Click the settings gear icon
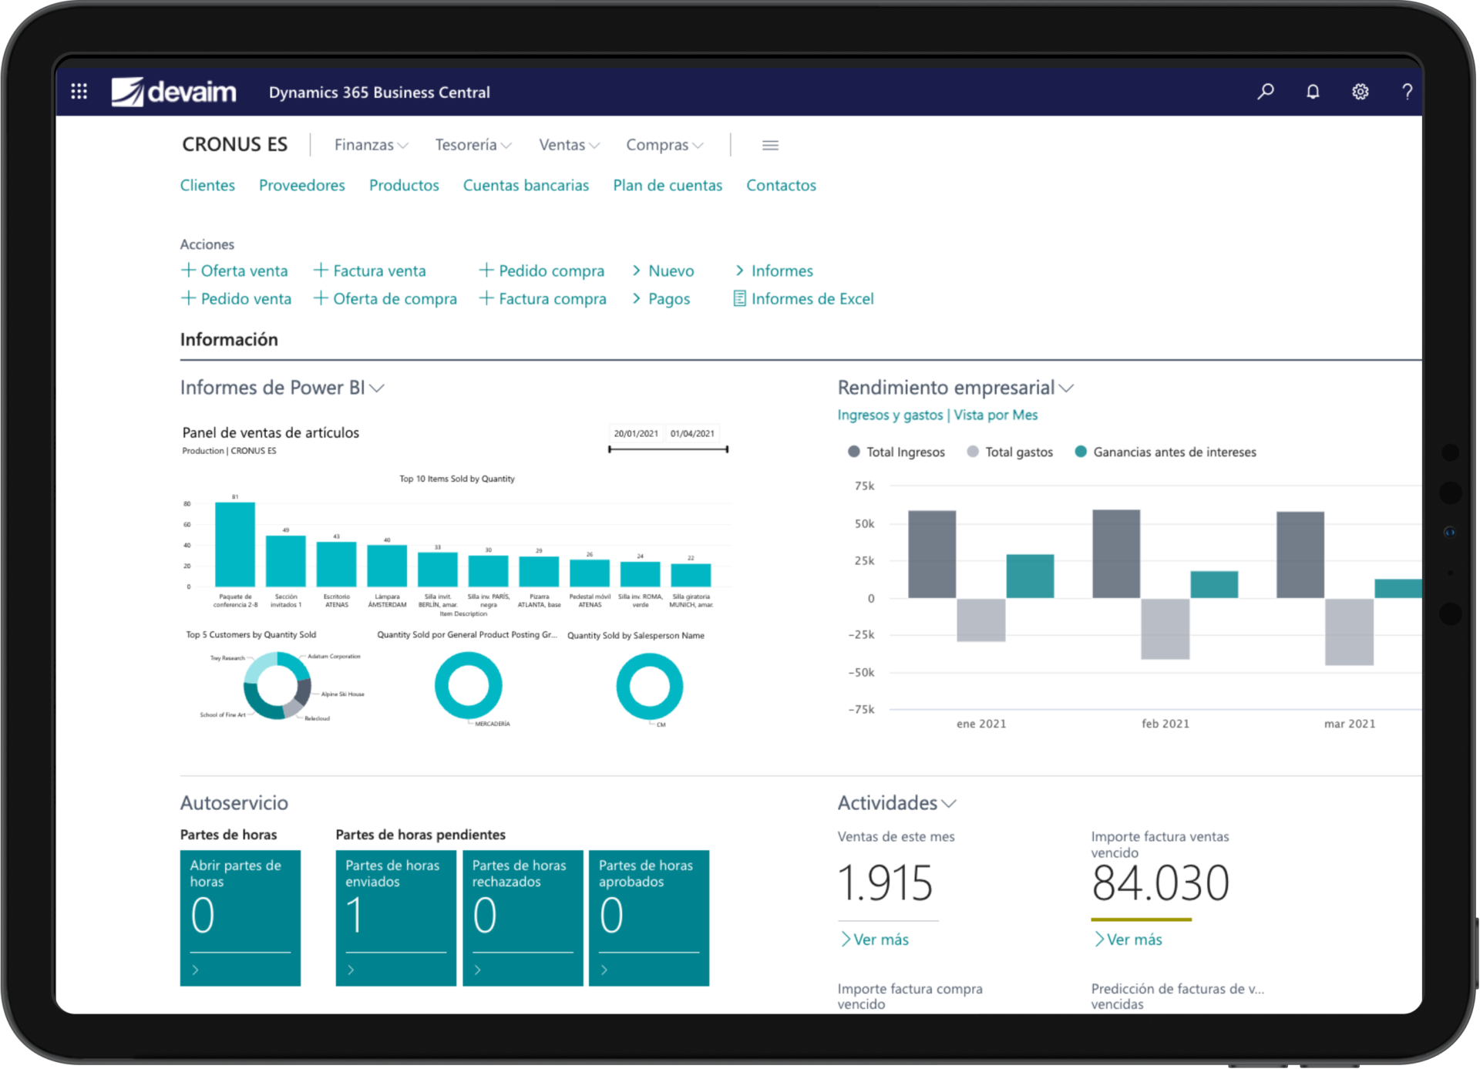Screen dimensions: 1480x1069 point(1375,91)
